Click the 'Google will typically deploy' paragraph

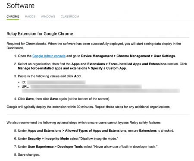coord(88,107)
